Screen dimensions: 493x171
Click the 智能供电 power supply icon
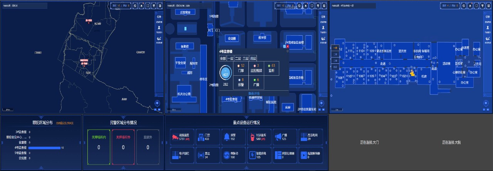252,155
